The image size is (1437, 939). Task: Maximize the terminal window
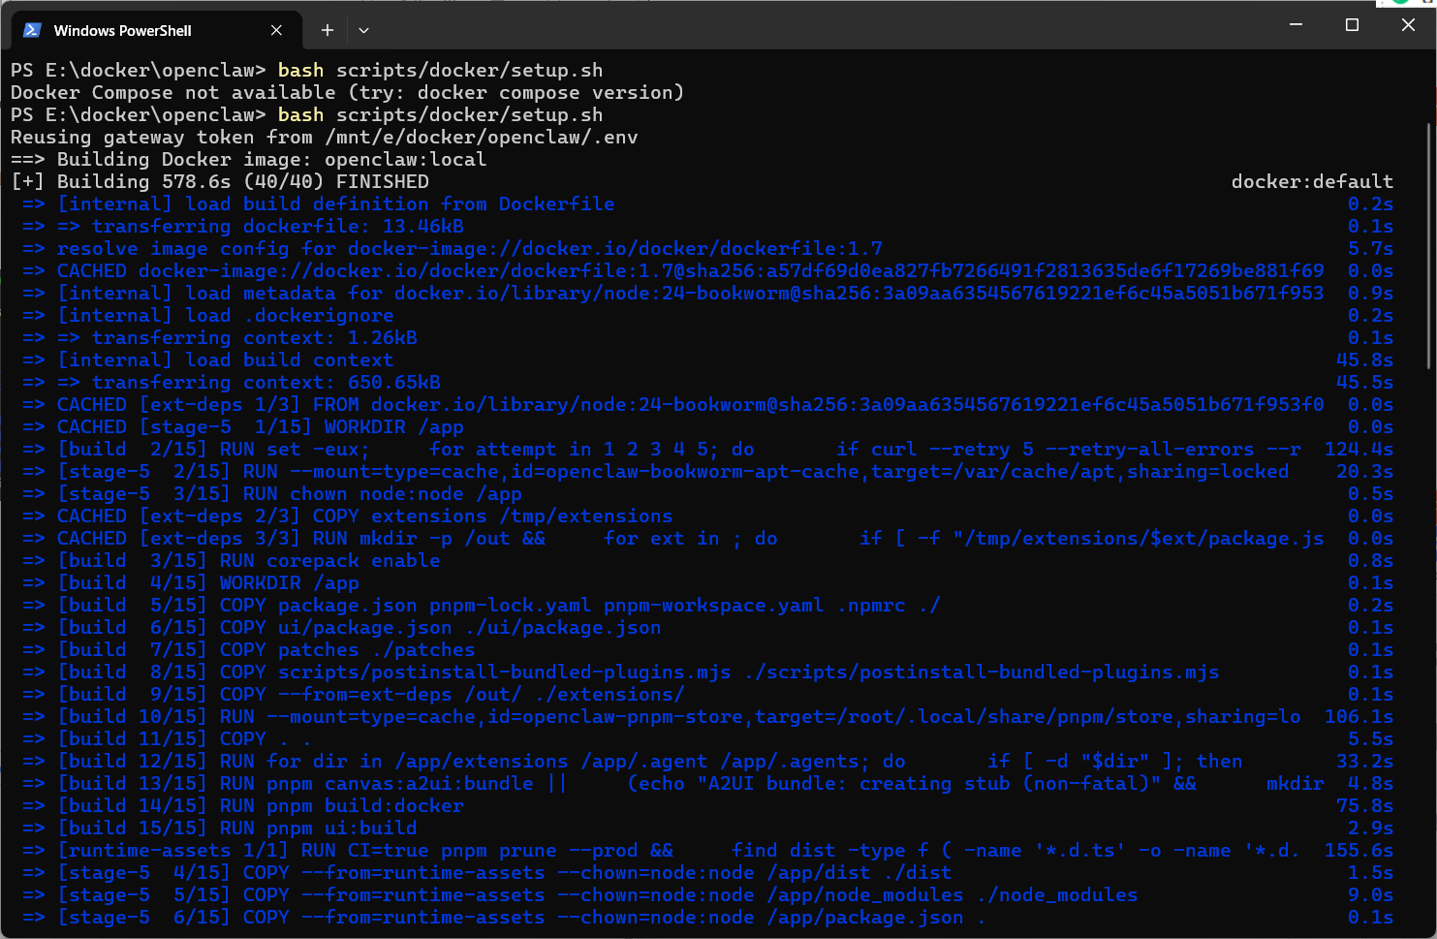pos(1352,24)
